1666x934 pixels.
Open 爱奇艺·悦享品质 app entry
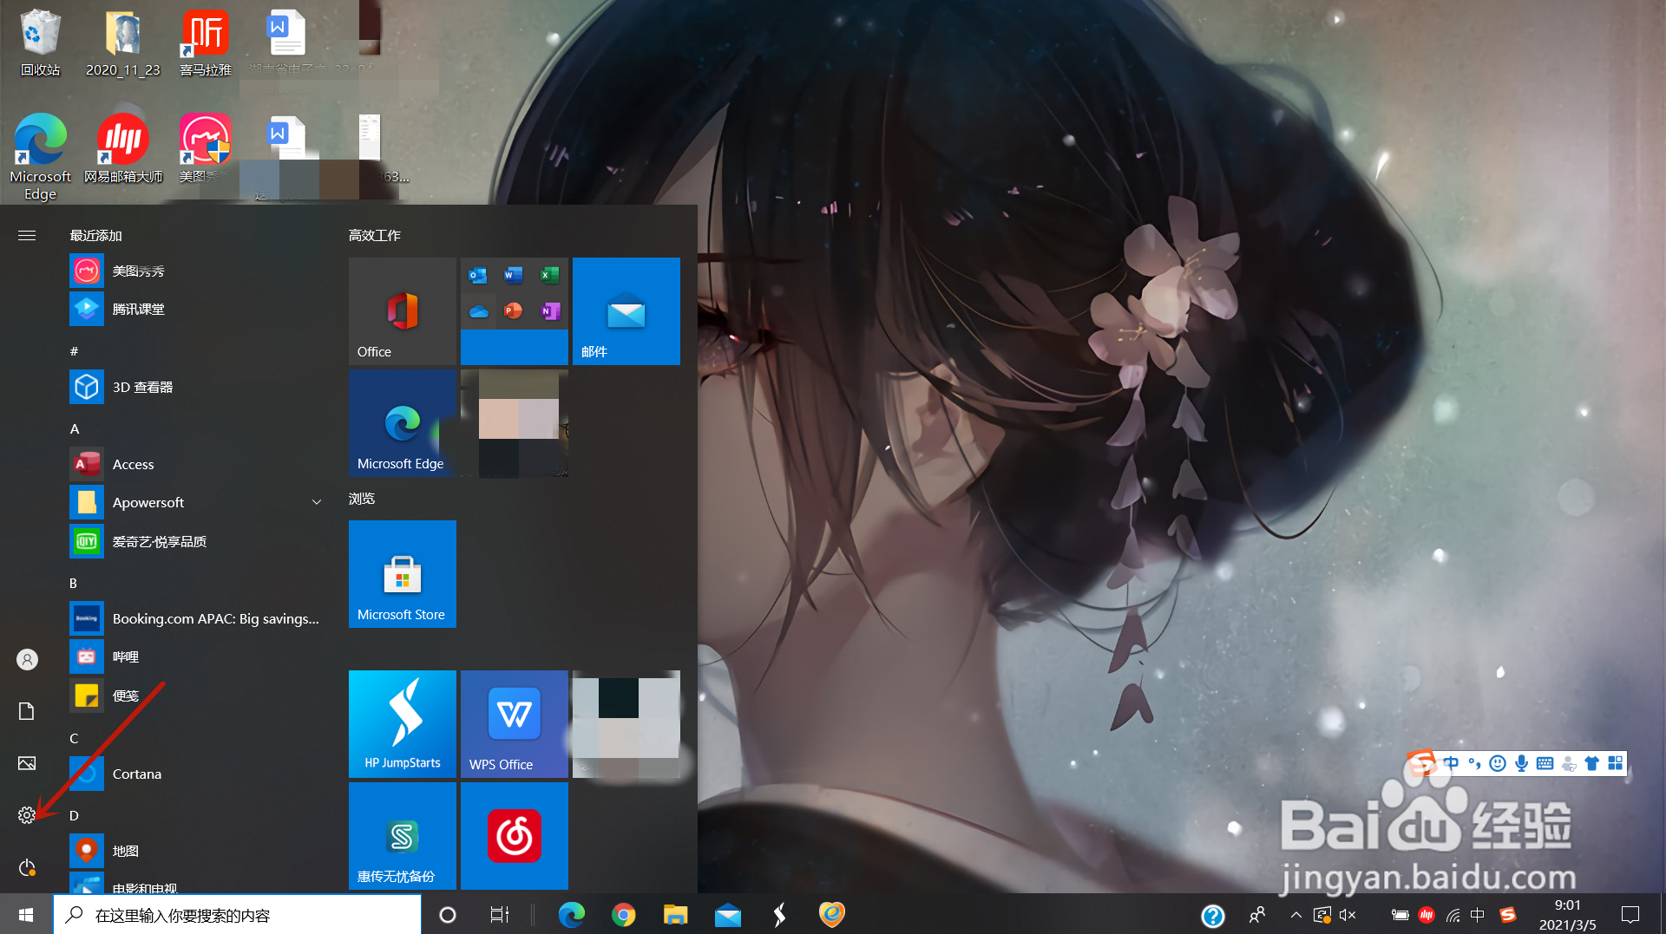tap(195, 541)
